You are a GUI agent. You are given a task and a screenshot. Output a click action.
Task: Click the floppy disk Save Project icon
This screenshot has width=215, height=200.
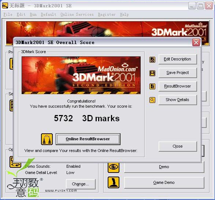152,73
